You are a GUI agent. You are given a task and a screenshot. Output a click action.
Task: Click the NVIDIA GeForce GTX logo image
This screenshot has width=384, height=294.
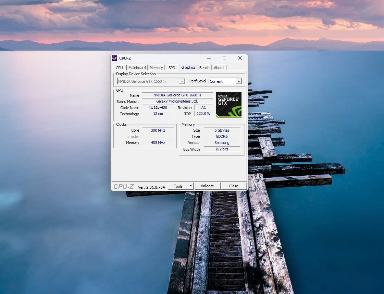228,105
